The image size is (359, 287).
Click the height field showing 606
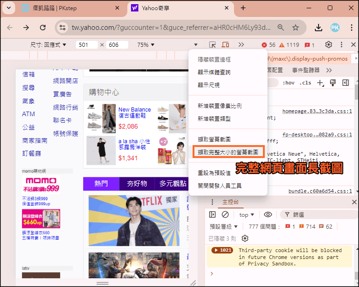tap(117, 45)
